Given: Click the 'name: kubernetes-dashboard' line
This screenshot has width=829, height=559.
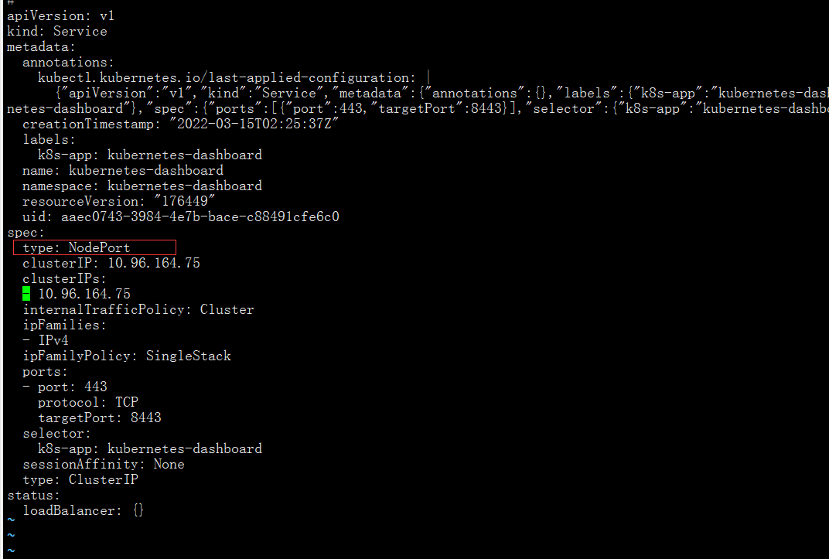Looking at the screenshot, I should click(x=123, y=170).
